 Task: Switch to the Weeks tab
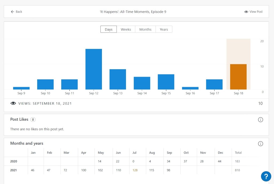pyautogui.click(x=126, y=29)
